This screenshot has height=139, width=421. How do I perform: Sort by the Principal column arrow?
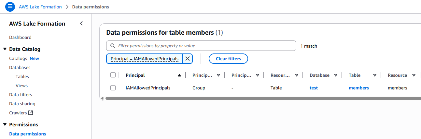point(179,75)
